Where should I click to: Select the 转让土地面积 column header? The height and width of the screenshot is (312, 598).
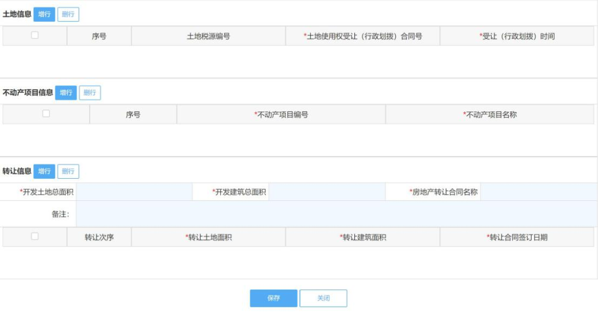tap(209, 237)
